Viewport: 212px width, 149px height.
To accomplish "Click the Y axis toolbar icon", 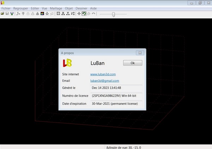I will [68, 13].
